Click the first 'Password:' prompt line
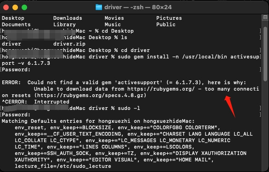The height and width of the screenshot is (172, 269). tap(16, 69)
